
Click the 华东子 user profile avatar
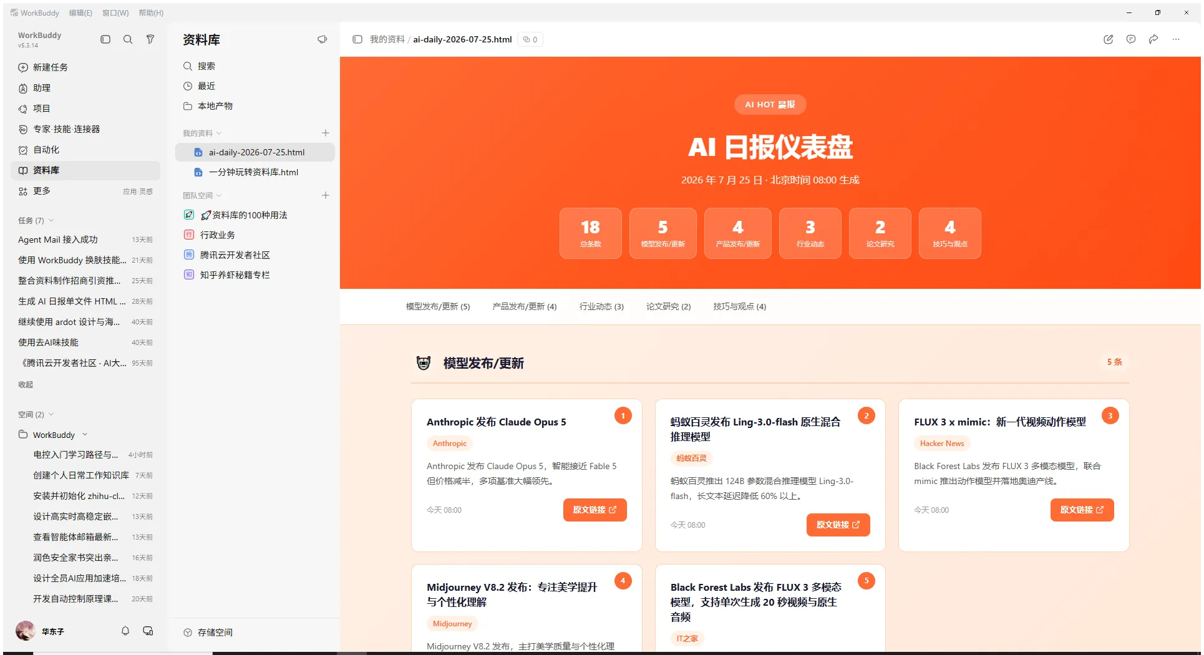pyautogui.click(x=26, y=631)
